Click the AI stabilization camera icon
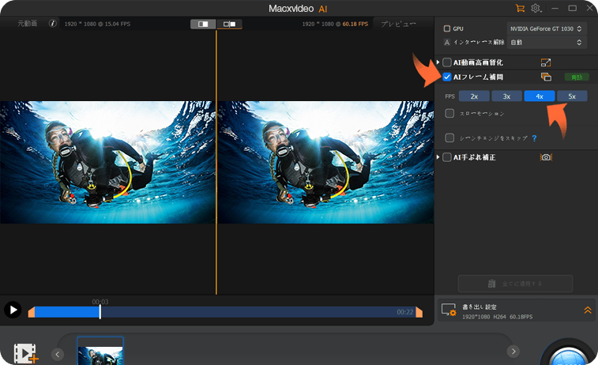The width and height of the screenshot is (598, 365). click(x=546, y=157)
